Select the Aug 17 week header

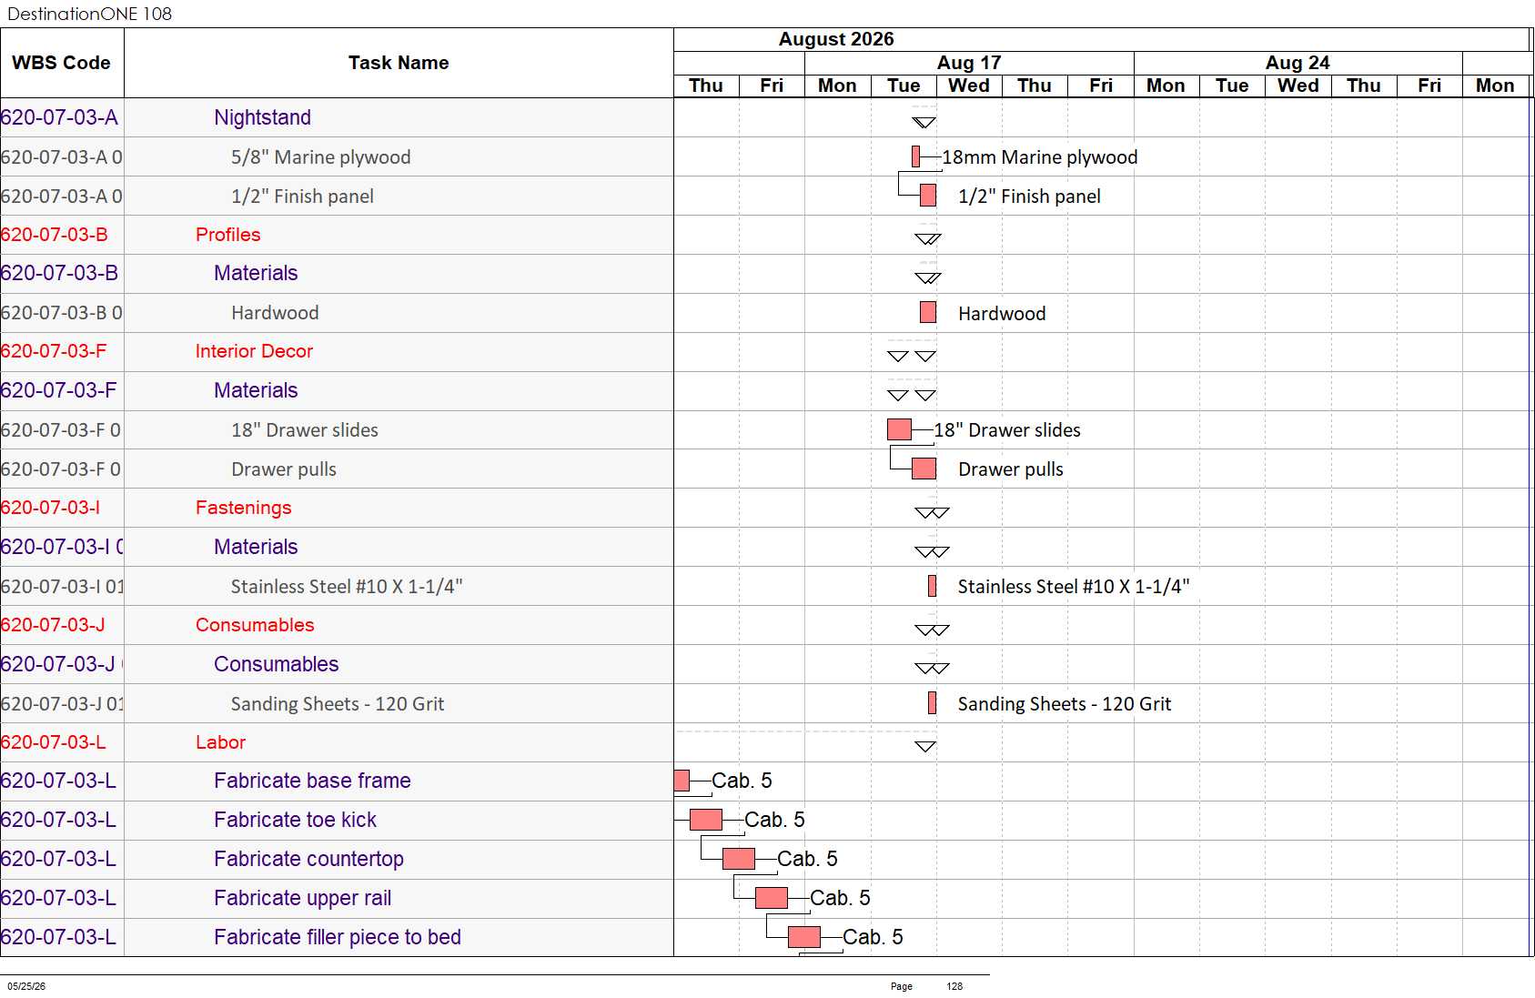click(969, 63)
